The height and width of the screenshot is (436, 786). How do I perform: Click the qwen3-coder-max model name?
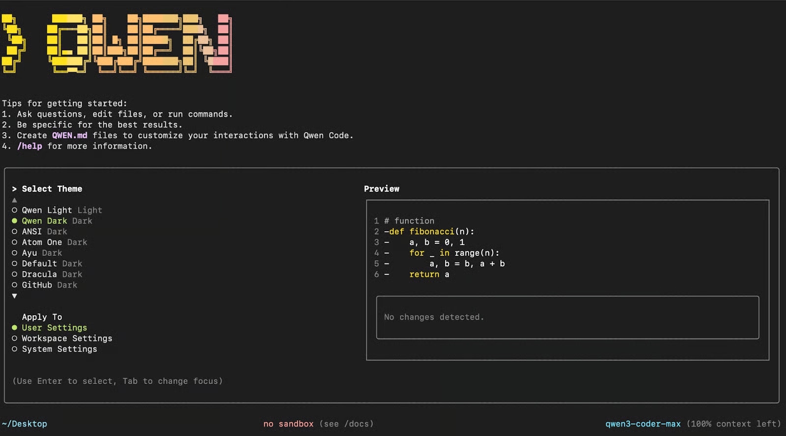pyautogui.click(x=643, y=424)
